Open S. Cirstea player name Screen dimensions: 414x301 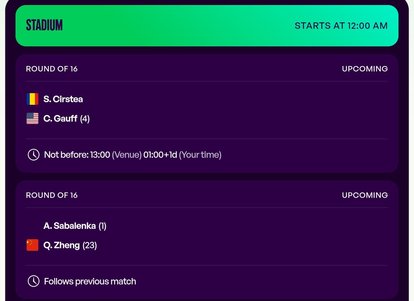(63, 99)
